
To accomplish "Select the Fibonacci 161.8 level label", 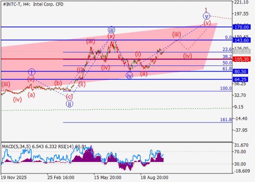I will [226, 120].
